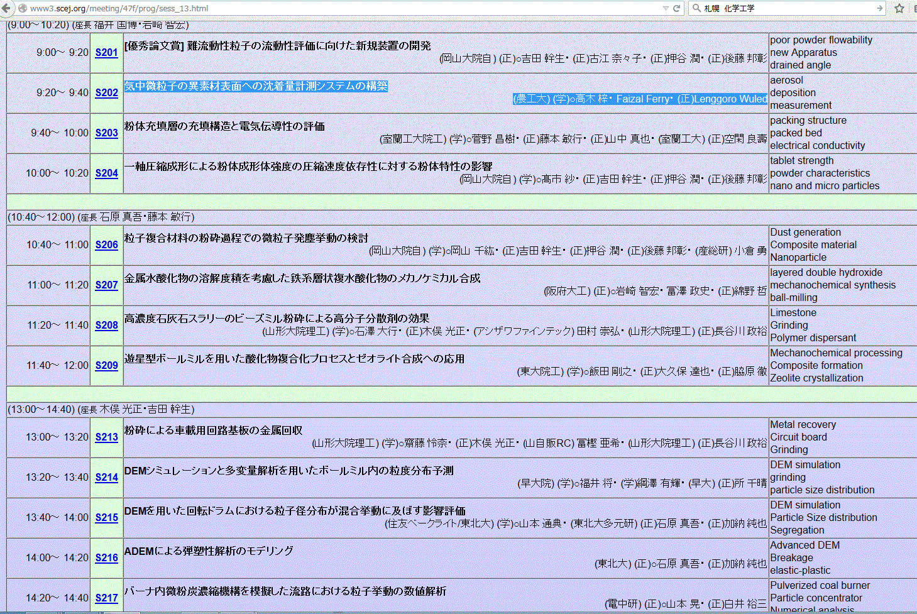Open session link S202

[106, 93]
